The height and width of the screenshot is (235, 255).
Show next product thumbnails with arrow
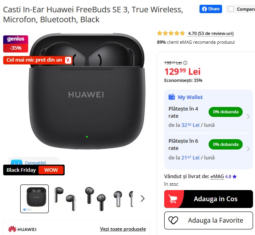[x=143, y=198]
